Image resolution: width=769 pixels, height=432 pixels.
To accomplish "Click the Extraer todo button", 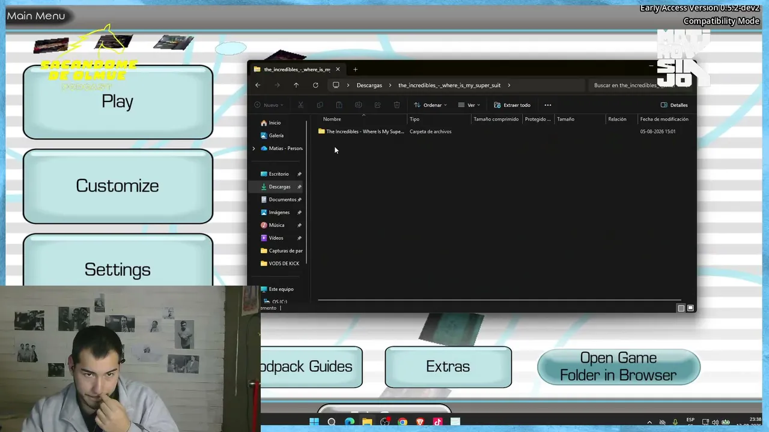I will click(512, 105).
